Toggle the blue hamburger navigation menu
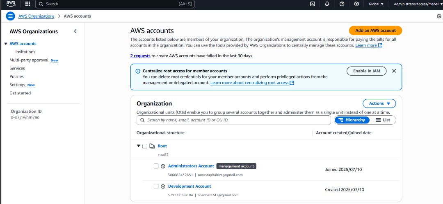This screenshot has width=443, height=204. [x=10, y=16]
